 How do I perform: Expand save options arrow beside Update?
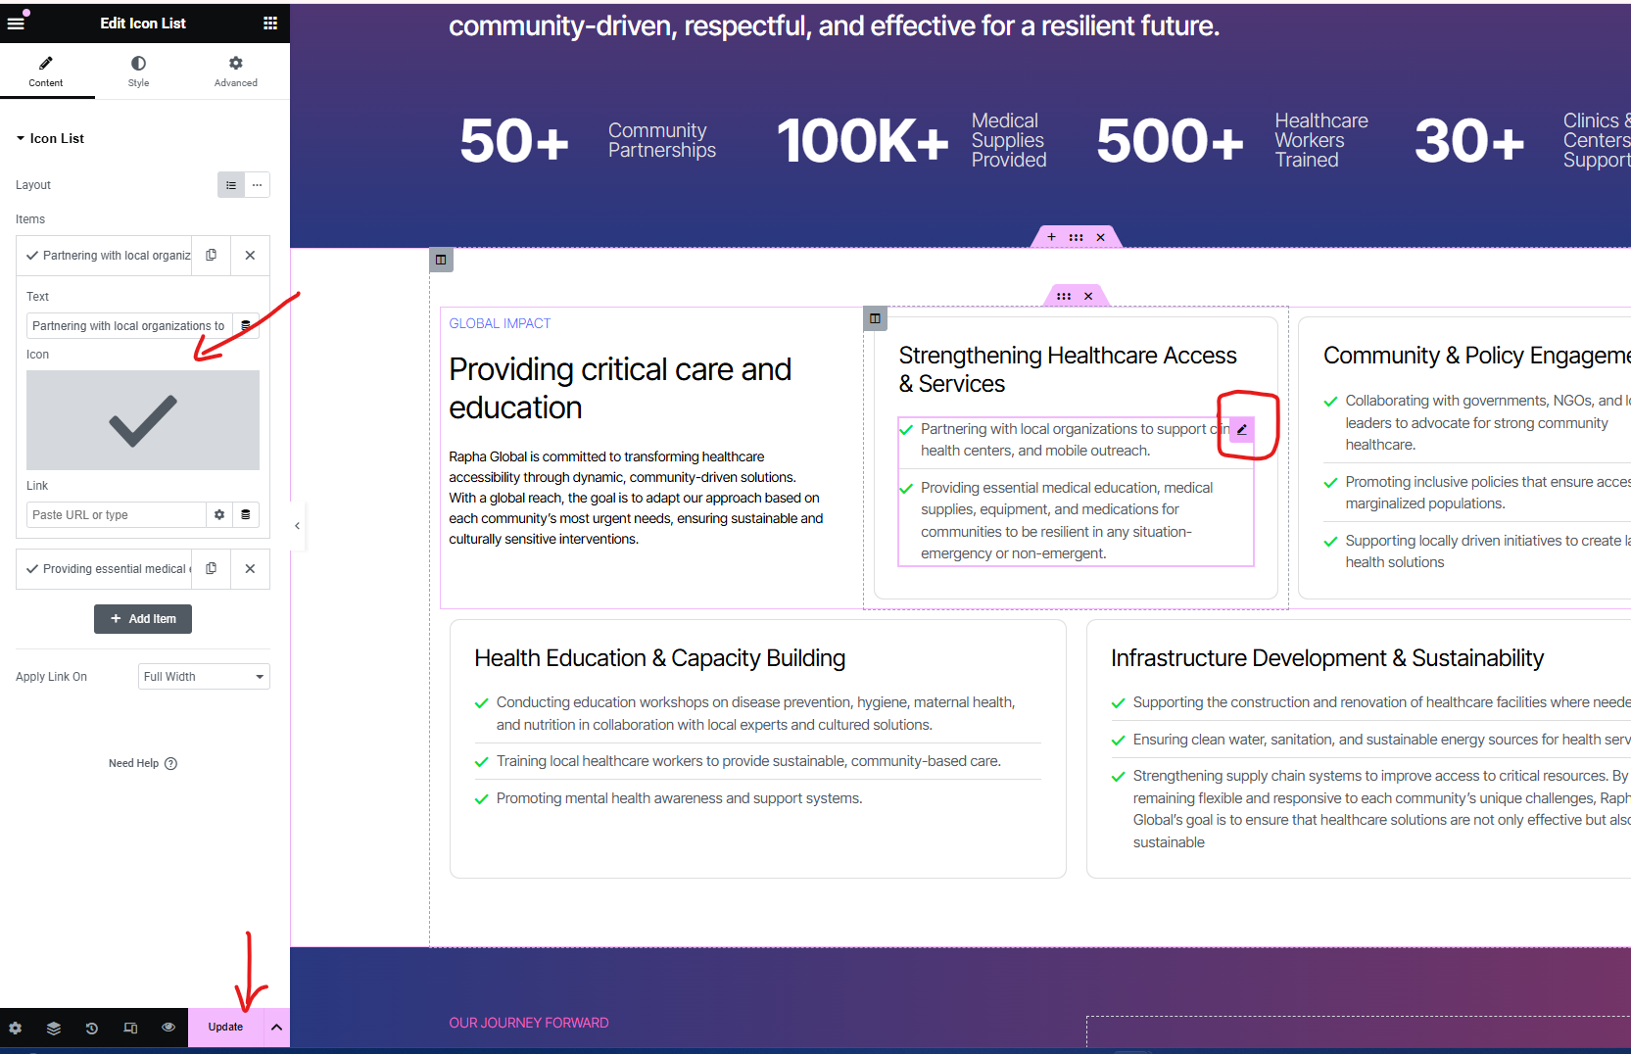(x=276, y=1028)
